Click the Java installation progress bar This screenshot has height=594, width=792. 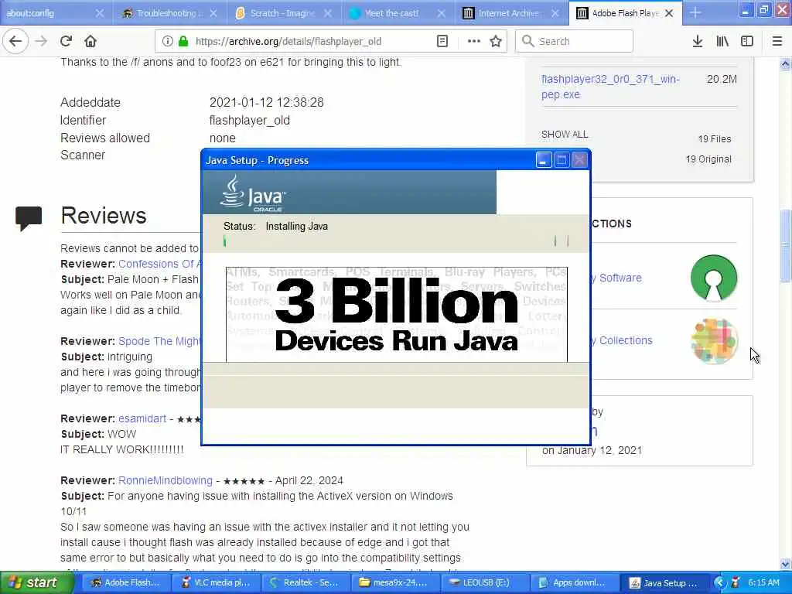pos(396,241)
